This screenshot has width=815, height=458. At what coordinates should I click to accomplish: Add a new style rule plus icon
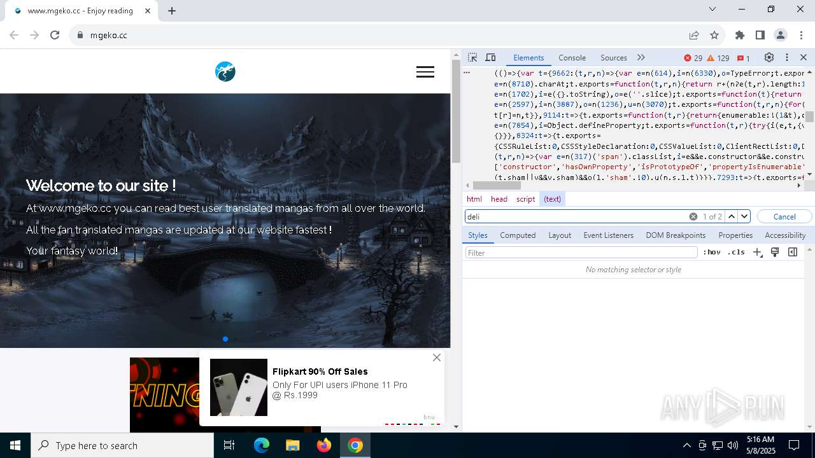[757, 253]
